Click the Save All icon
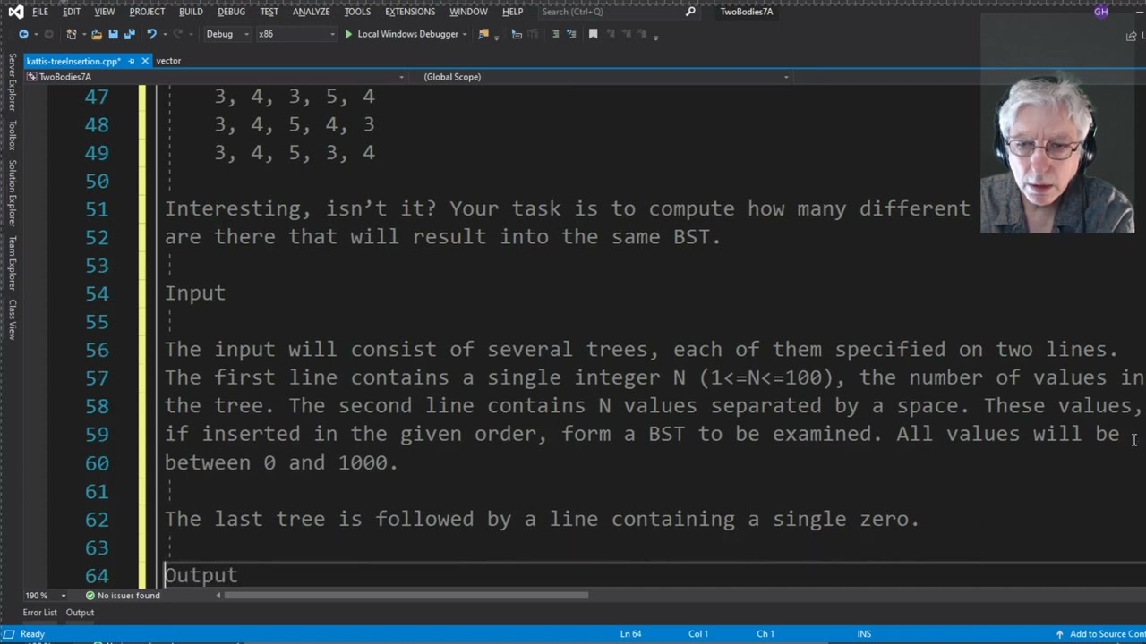This screenshot has height=644, width=1146. pyautogui.click(x=129, y=34)
